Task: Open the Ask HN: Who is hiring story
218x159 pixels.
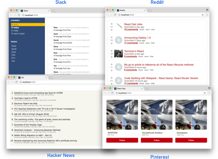Action: [31, 114]
